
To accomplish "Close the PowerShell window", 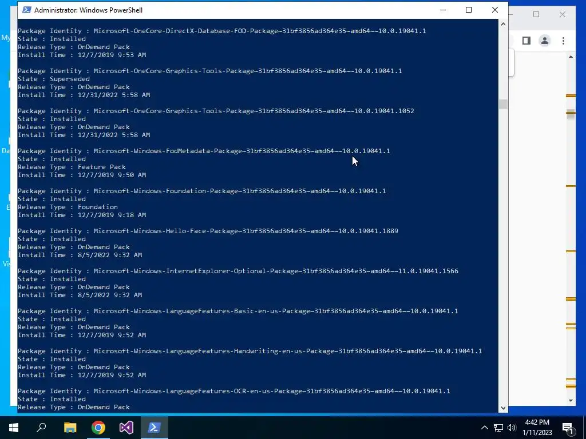I will [x=495, y=10].
